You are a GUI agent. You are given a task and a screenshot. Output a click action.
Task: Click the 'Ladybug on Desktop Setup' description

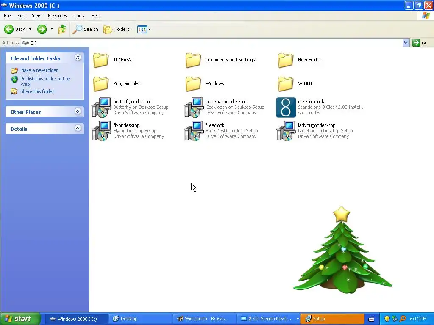[325, 131]
